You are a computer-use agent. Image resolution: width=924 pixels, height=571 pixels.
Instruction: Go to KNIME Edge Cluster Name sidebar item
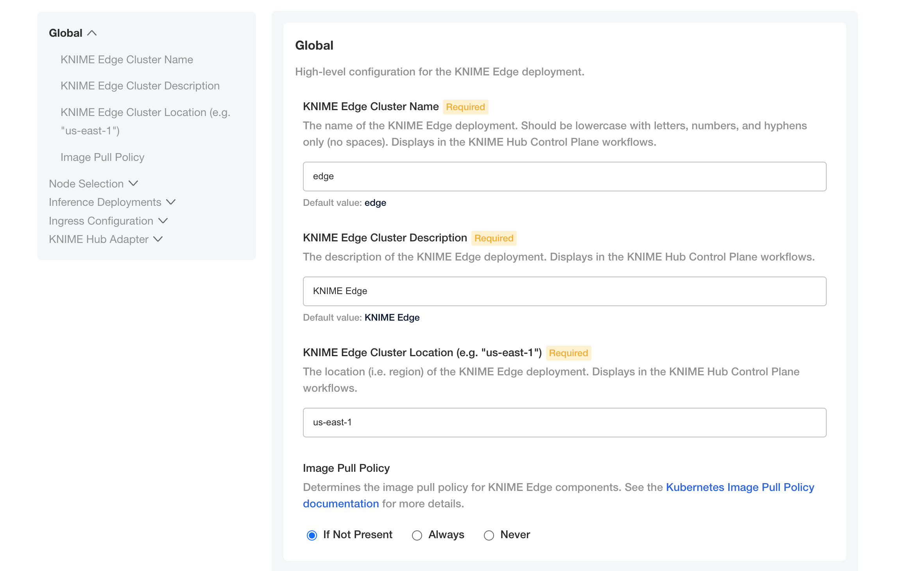click(x=127, y=60)
